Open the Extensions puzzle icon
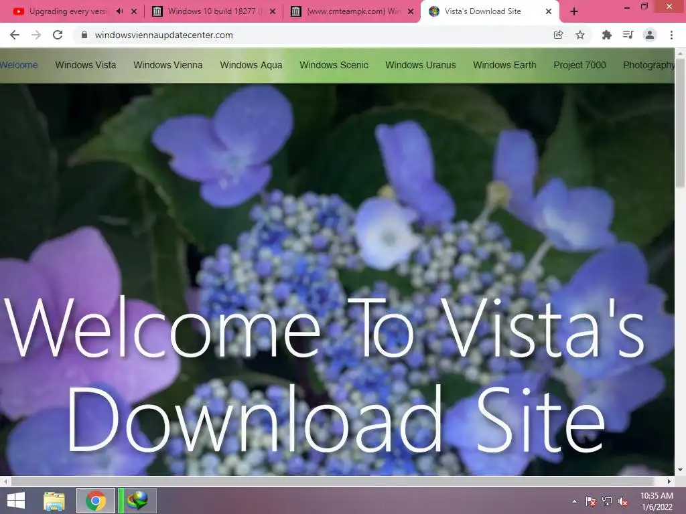686x514 pixels. [x=606, y=35]
